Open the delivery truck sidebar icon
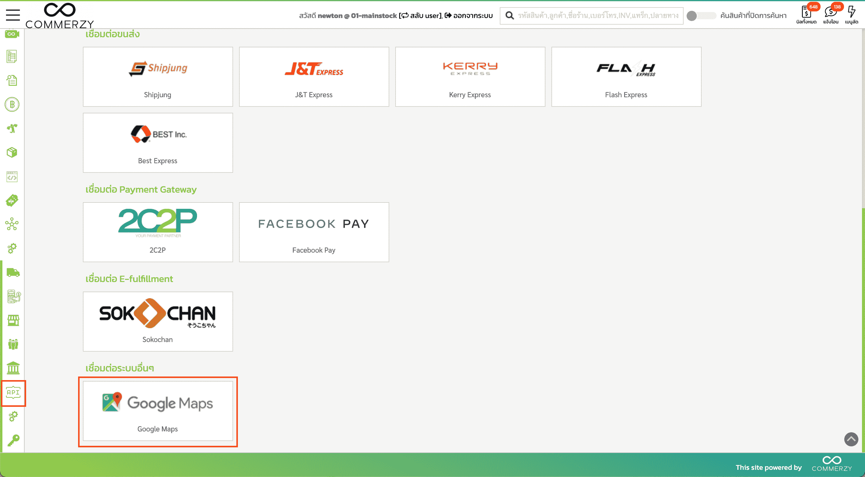 pyautogui.click(x=13, y=272)
